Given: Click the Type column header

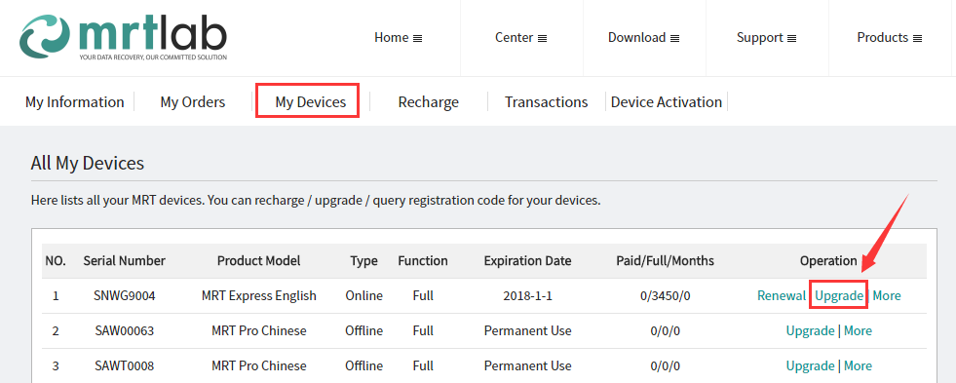Looking at the screenshot, I should pyautogui.click(x=364, y=261).
